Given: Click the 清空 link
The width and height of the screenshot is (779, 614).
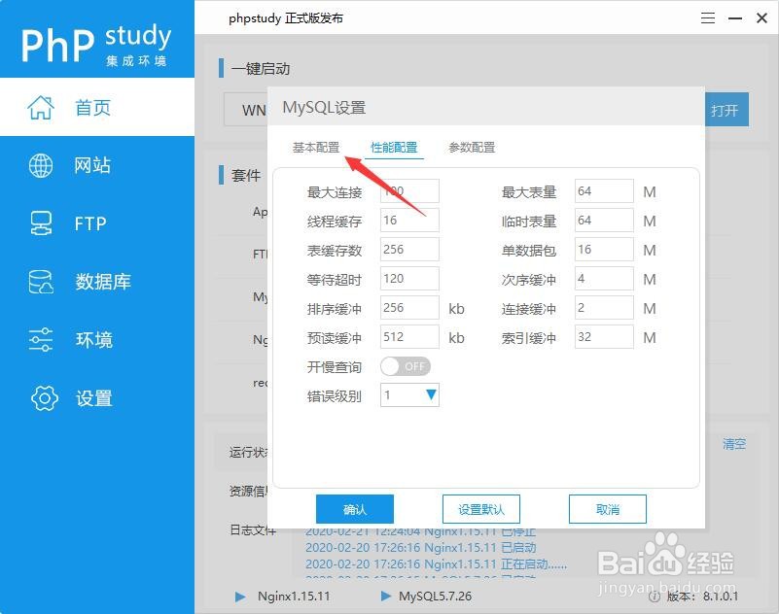Looking at the screenshot, I should (734, 444).
